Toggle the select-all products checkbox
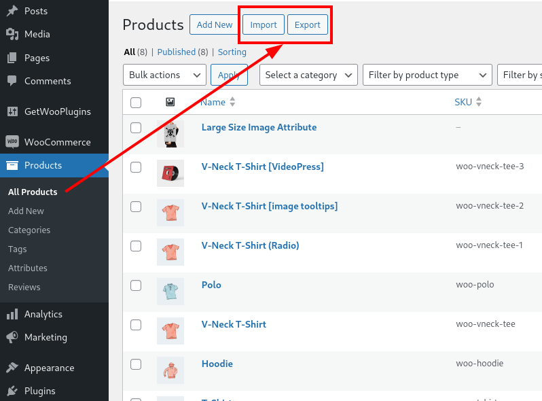Screen dimensions: 542x401 coord(136,103)
